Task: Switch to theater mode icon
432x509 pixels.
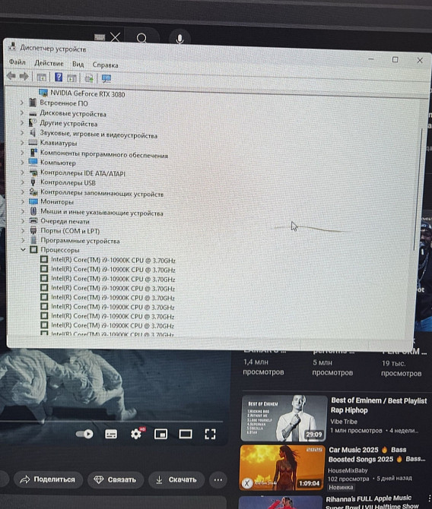Action: click(186, 434)
